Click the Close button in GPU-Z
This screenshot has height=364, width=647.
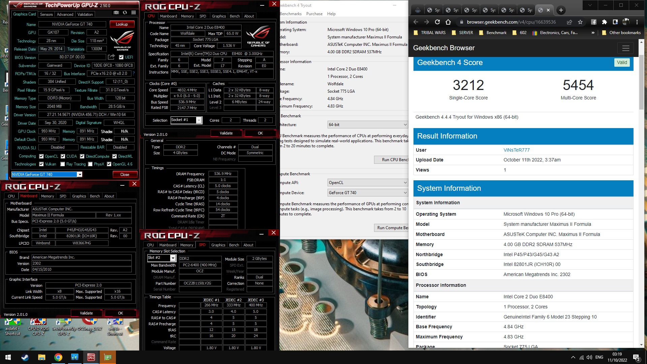pyautogui.click(x=125, y=175)
